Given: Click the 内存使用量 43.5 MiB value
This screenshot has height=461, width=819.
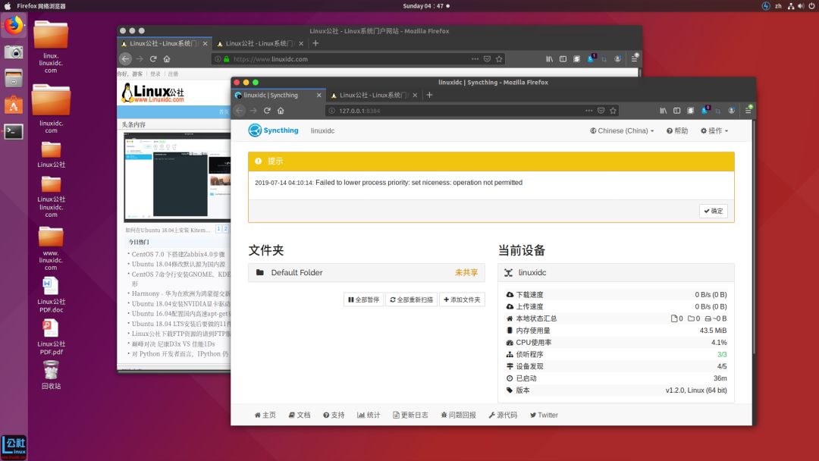Looking at the screenshot, I should 713,331.
